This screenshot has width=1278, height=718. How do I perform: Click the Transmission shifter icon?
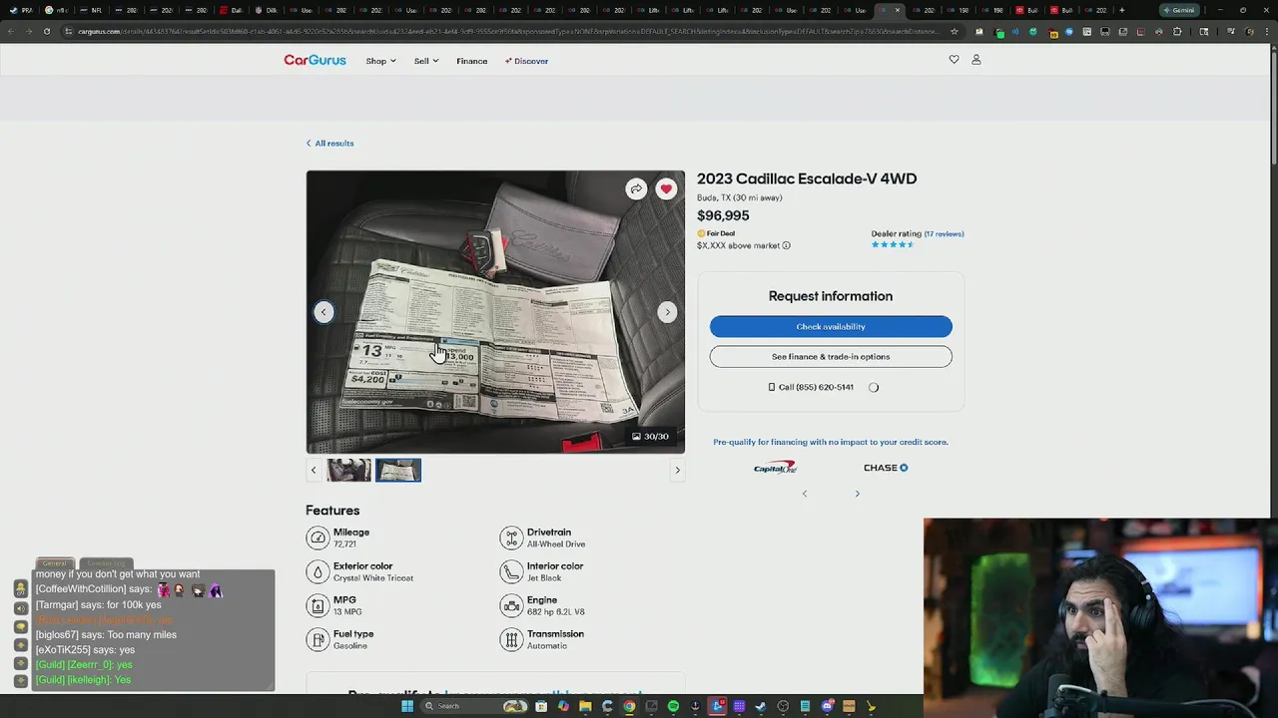(x=511, y=639)
